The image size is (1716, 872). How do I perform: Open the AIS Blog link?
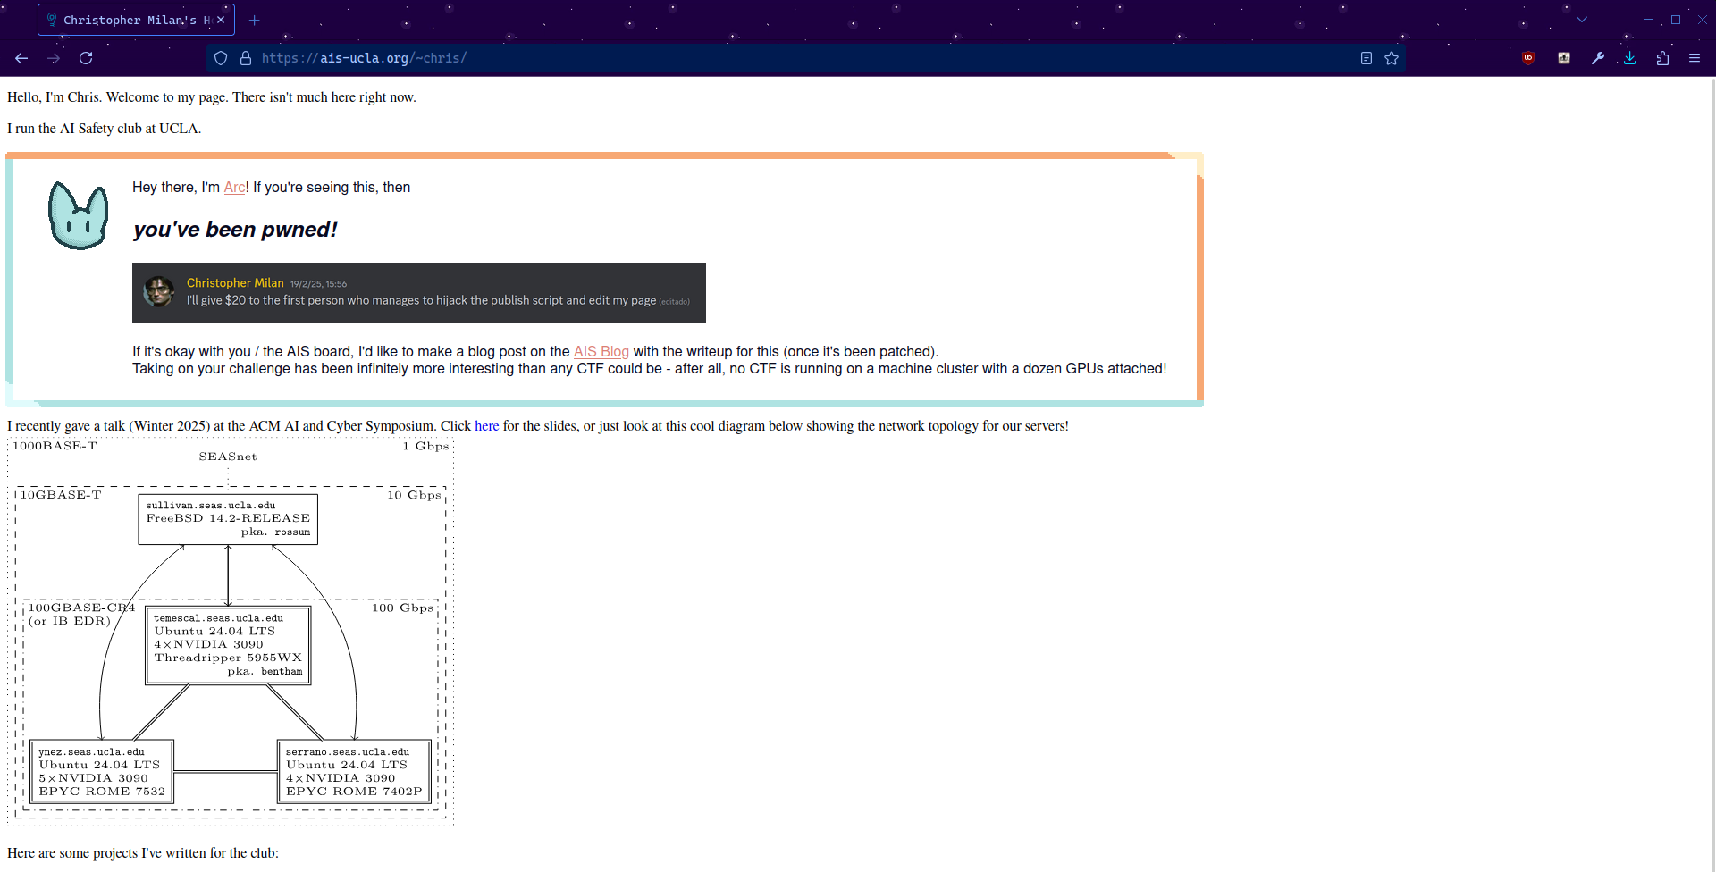(x=601, y=352)
